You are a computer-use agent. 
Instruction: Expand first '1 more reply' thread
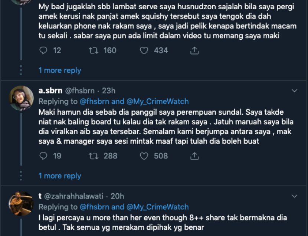click(x=59, y=70)
